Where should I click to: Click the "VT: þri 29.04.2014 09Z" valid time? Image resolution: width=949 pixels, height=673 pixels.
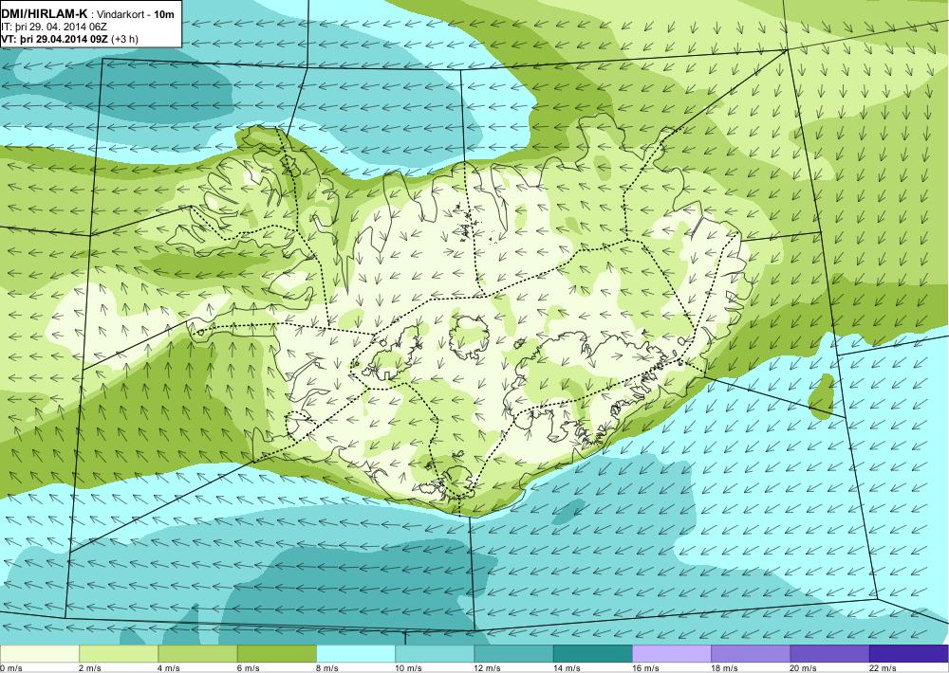[x=54, y=39]
